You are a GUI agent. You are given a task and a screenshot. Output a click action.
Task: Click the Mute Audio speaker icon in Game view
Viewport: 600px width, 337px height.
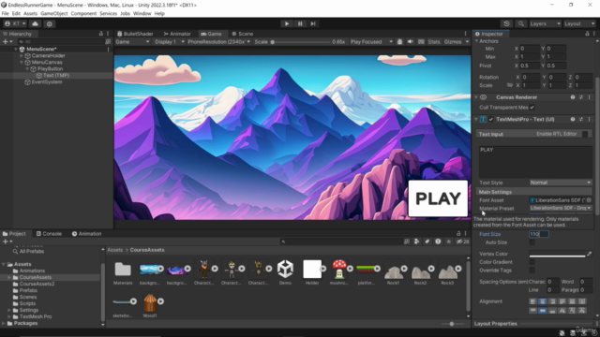point(411,41)
